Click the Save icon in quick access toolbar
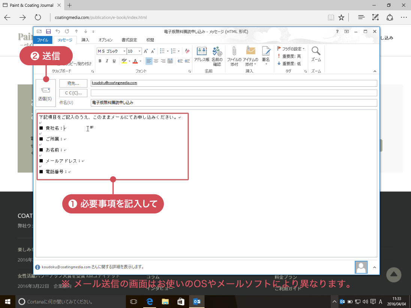The height and width of the screenshot is (308, 411). pos(48,32)
